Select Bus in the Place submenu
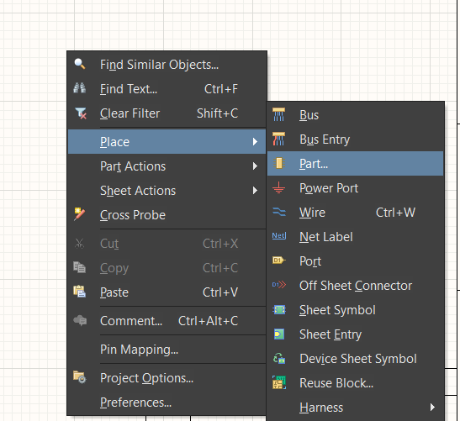The width and height of the screenshot is (460, 421). coord(355,115)
